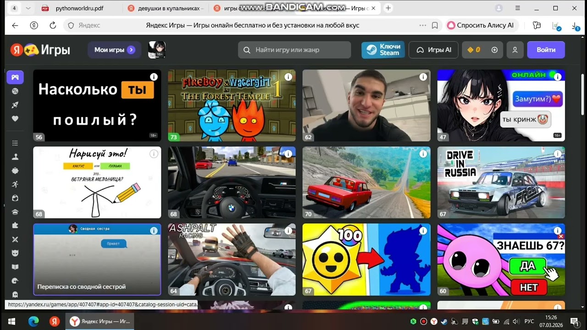Open the Yandex home button in toolbar
The image size is (587, 330).
[34, 26]
